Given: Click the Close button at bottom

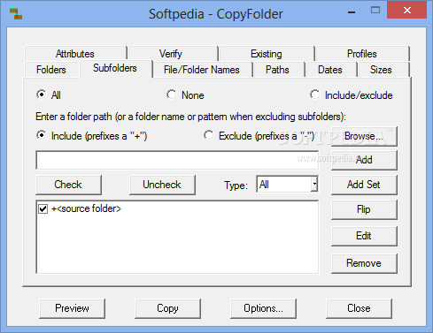Looking at the screenshot, I should tap(359, 308).
